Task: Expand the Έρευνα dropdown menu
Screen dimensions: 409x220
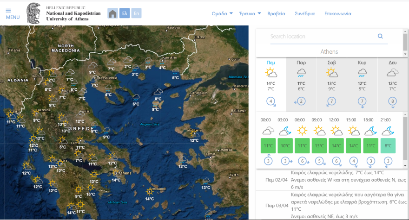Action: coord(250,13)
